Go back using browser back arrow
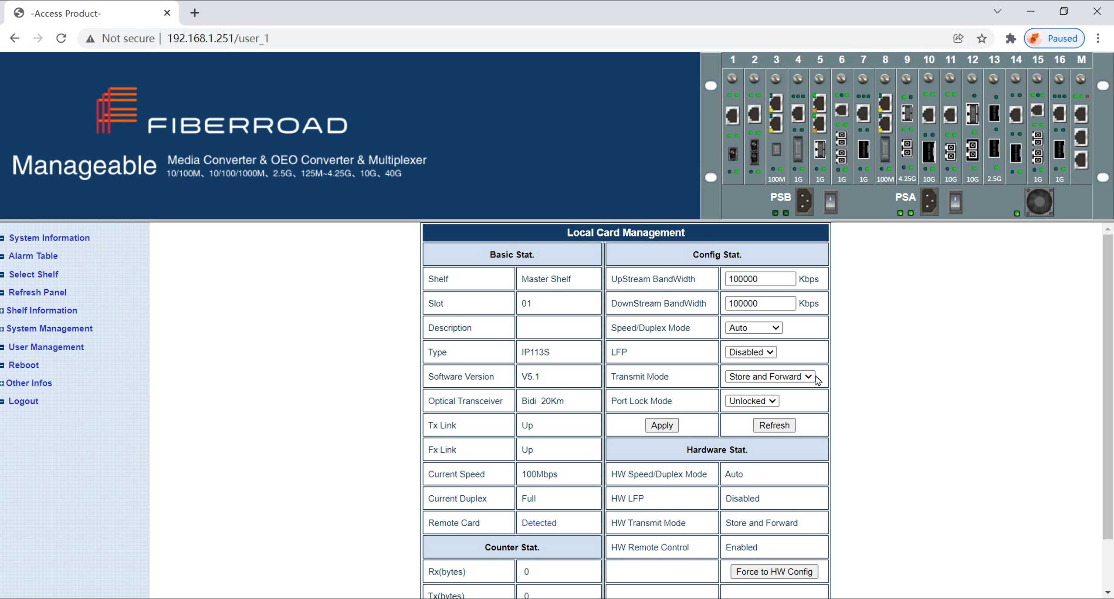Image resolution: width=1114 pixels, height=599 pixels. (x=14, y=38)
